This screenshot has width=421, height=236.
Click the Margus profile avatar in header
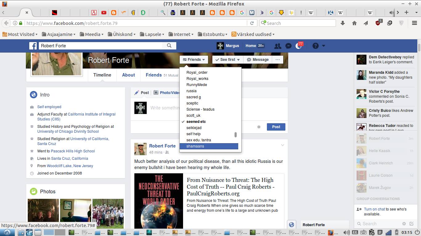[220, 46]
